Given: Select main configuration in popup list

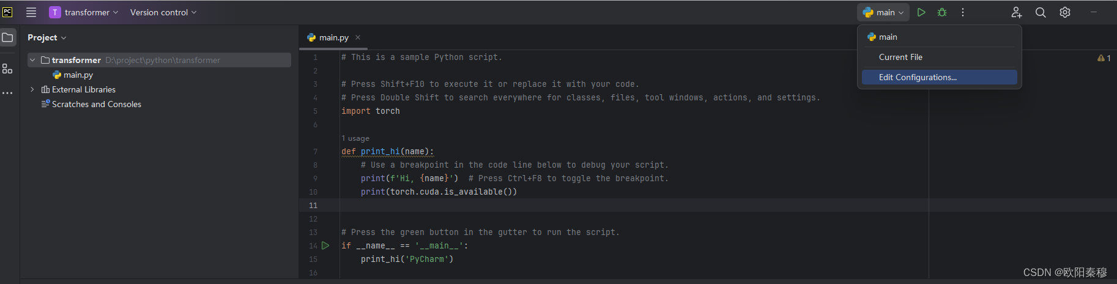Looking at the screenshot, I should [x=940, y=37].
